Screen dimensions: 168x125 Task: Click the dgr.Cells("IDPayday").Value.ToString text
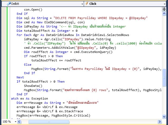tap(78, 39)
